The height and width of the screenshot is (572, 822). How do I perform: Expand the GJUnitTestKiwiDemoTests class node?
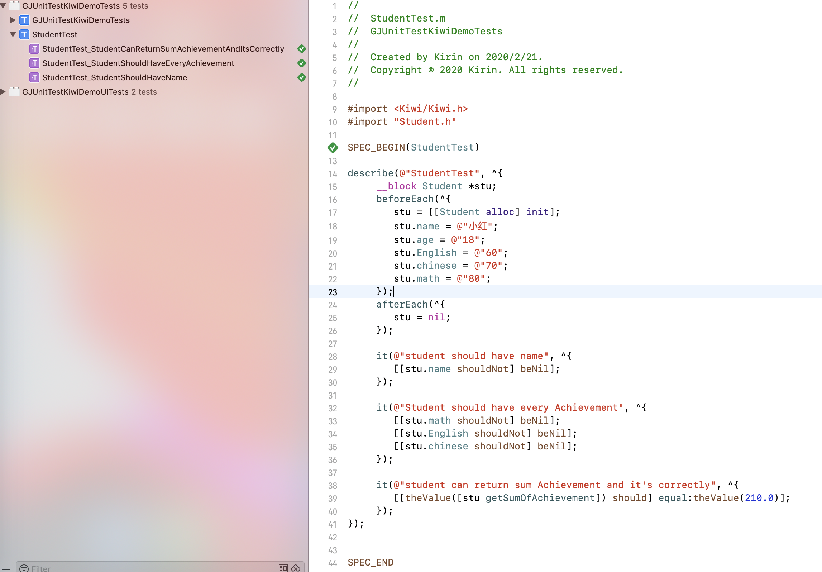(13, 20)
